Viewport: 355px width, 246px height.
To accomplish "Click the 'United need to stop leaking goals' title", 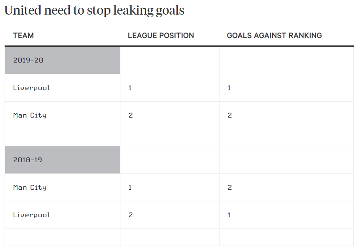I will [94, 10].
